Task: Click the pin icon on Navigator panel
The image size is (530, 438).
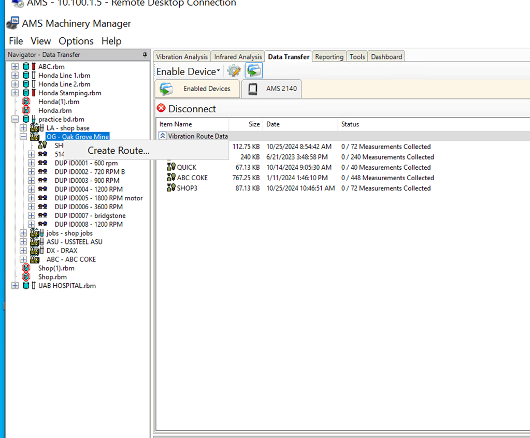Action: coord(145,55)
